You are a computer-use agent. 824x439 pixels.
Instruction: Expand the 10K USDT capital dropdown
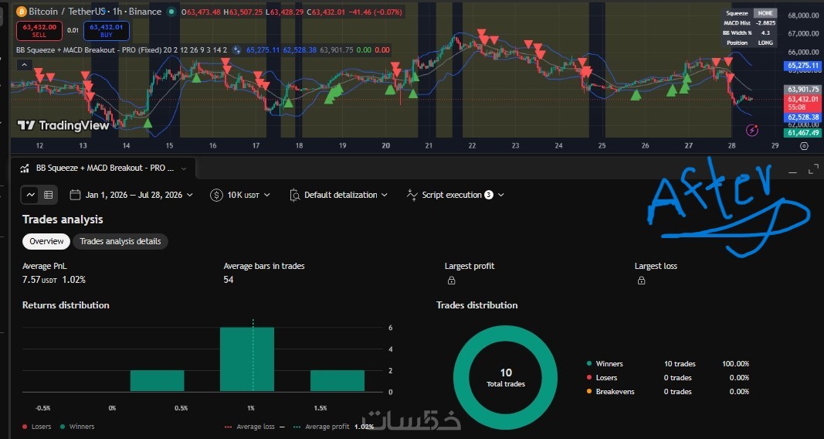pyautogui.click(x=240, y=195)
